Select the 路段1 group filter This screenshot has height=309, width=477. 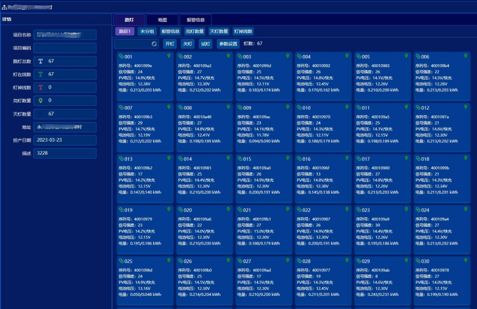125,31
